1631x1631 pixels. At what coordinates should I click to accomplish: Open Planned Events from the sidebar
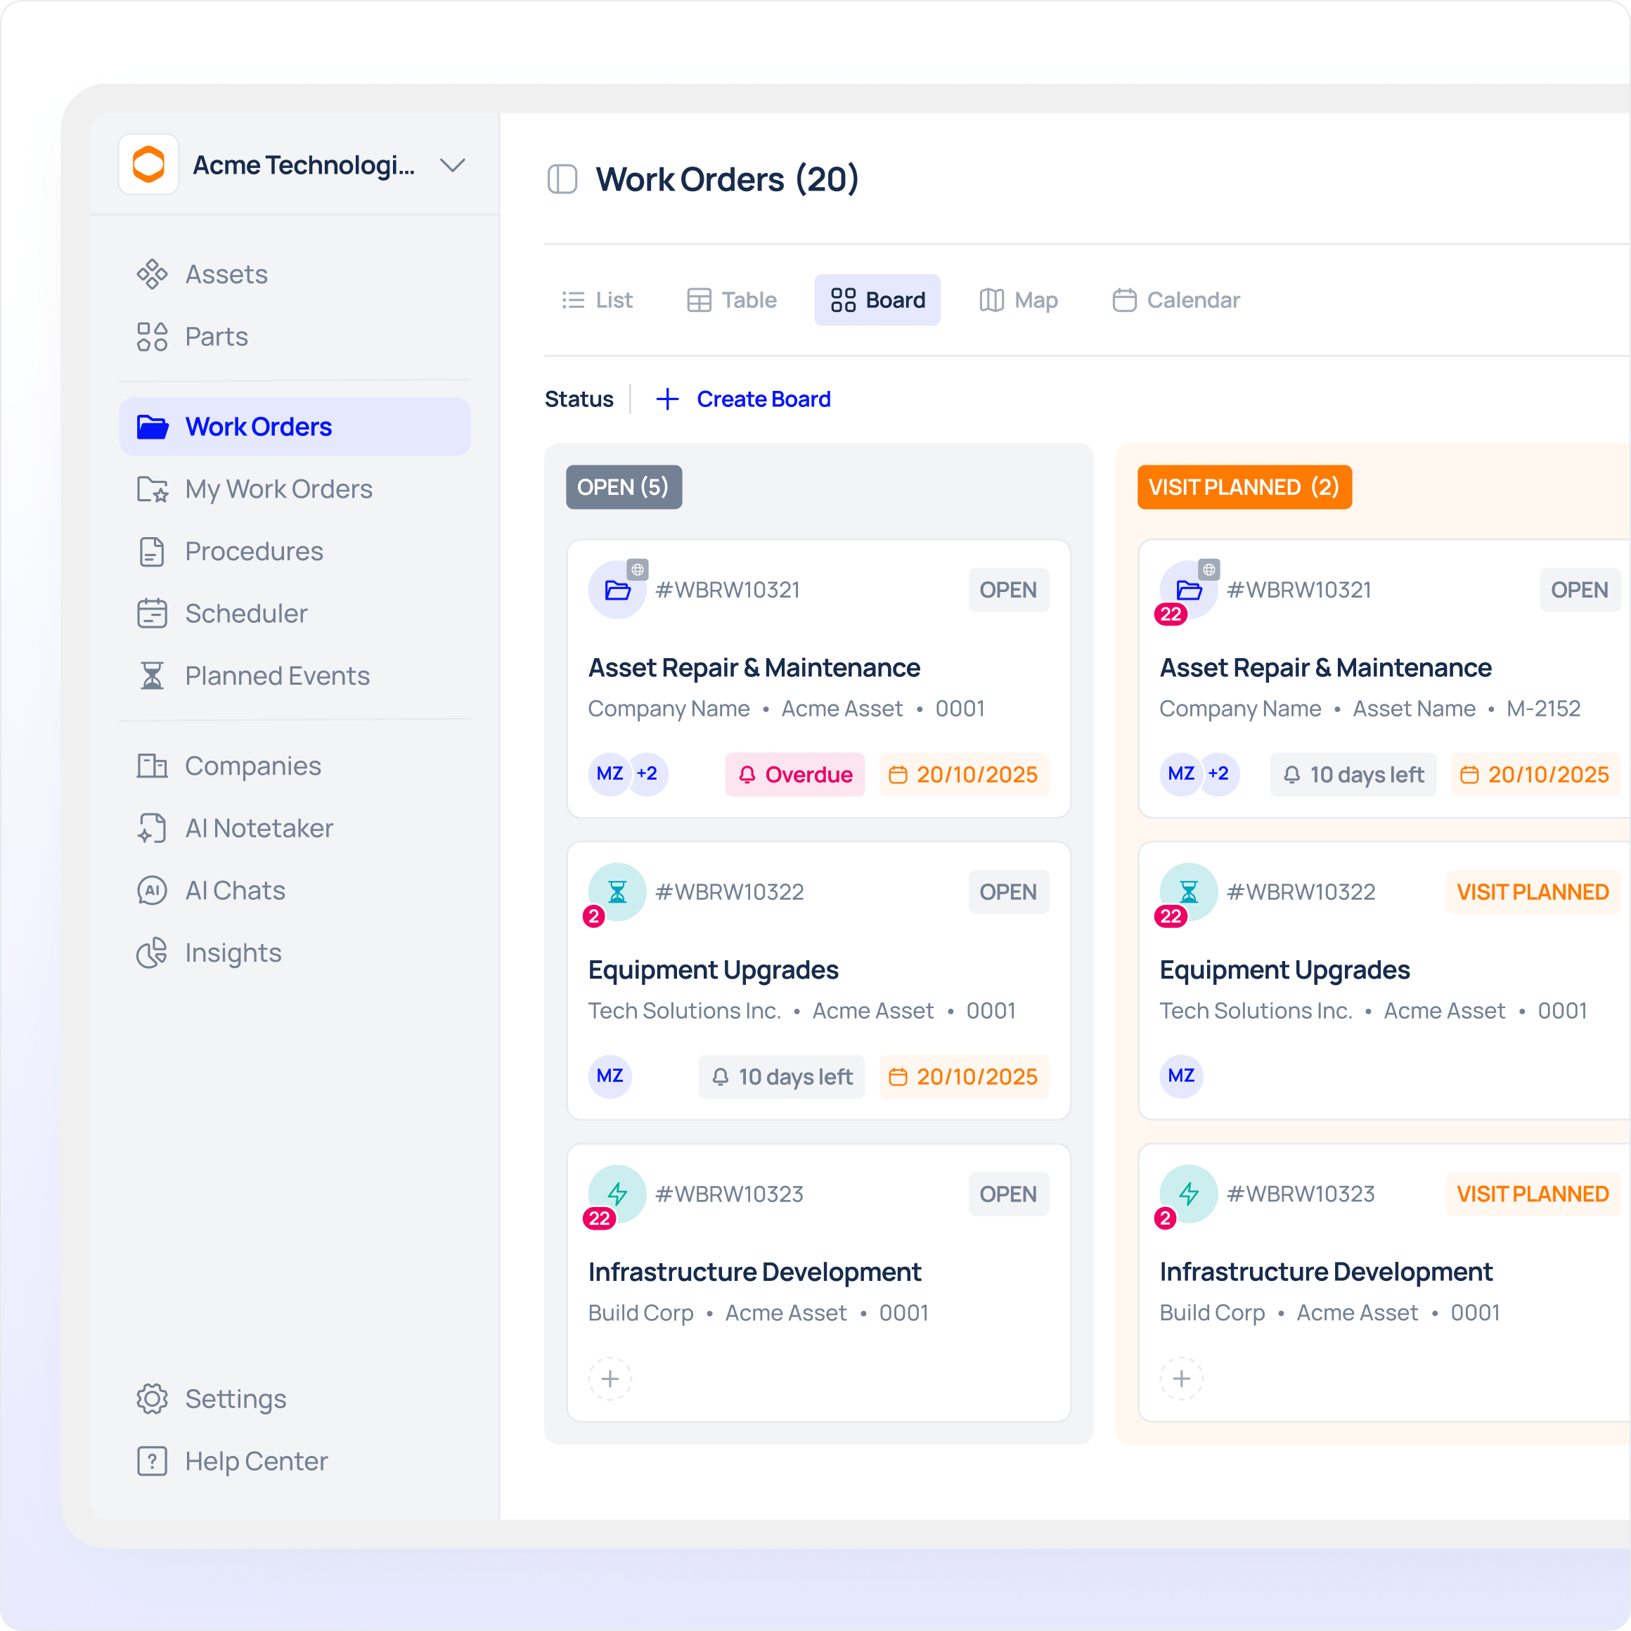click(276, 676)
